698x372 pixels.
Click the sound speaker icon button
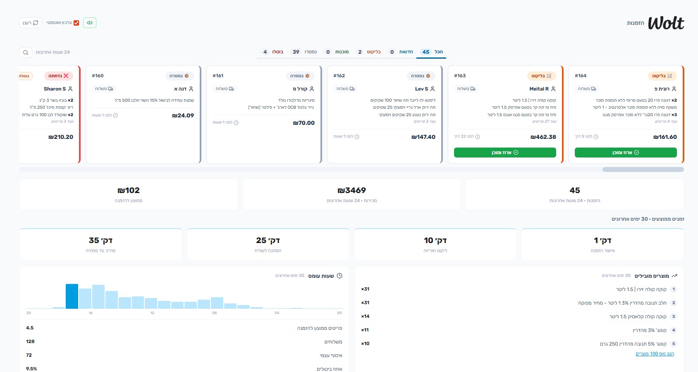[90, 23]
